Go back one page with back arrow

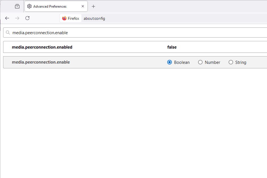coord(7,18)
